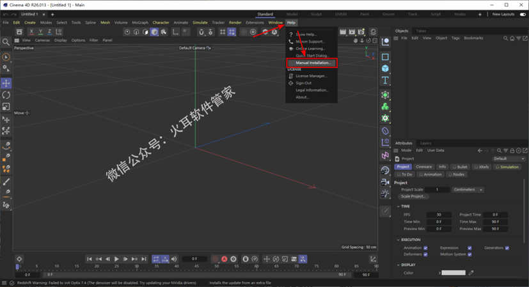This screenshot has width=529, height=287.
Task: Expand the Color field arrow
Action: click(x=439, y=273)
